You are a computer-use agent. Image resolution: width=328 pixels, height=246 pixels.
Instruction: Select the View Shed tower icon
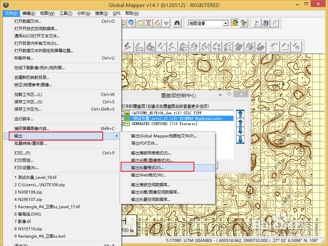click(x=149, y=23)
